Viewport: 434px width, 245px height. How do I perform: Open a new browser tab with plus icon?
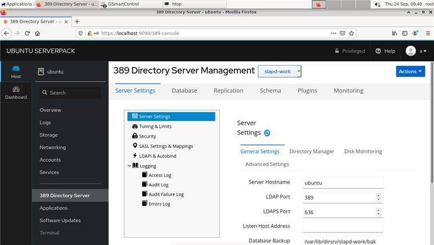[x=77, y=22]
